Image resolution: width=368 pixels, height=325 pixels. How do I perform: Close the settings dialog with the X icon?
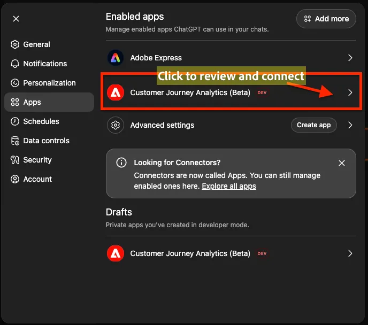(x=16, y=19)
